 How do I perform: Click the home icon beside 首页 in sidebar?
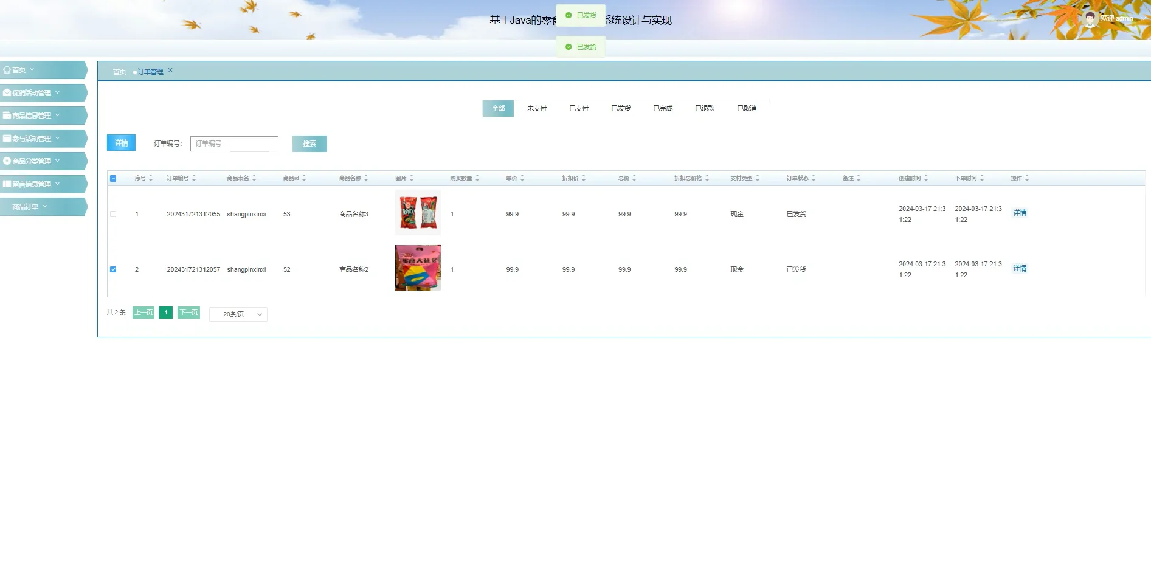click(7, 70)
